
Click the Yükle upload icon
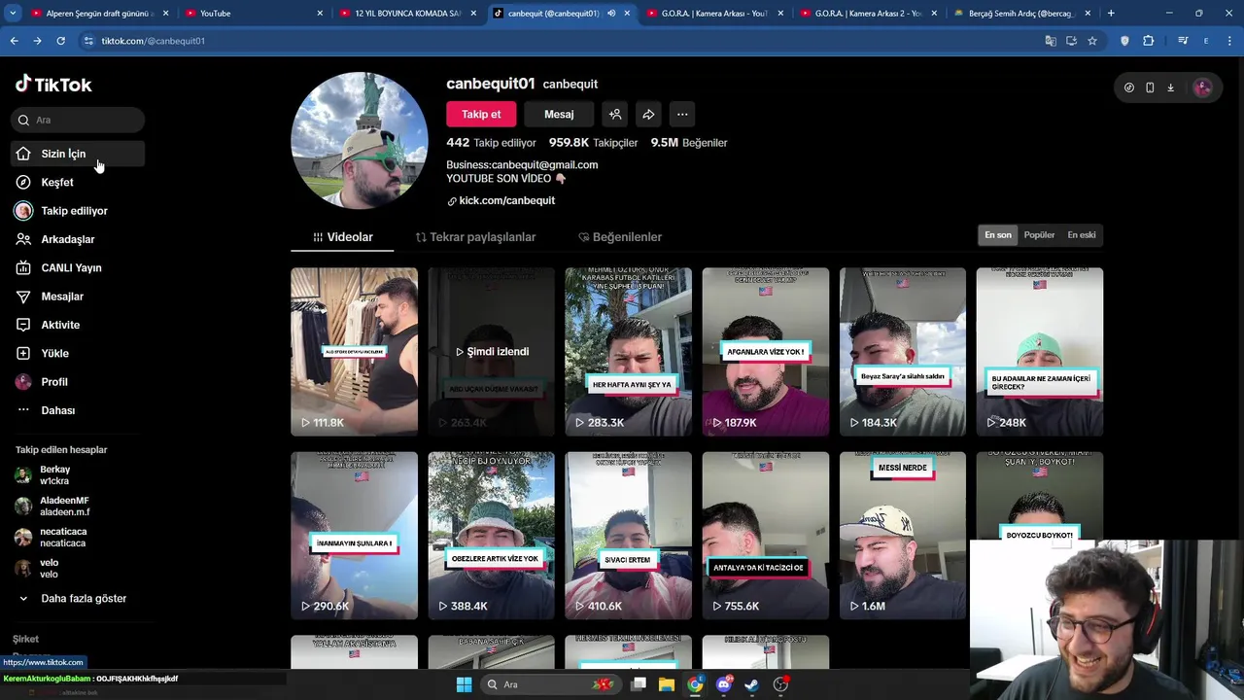23,353
